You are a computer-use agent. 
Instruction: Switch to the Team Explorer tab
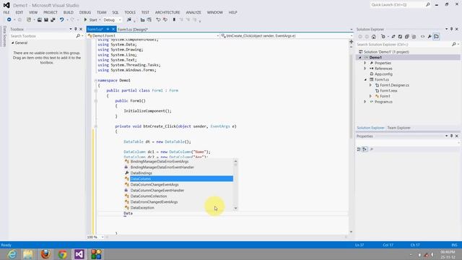pos(398,128)
